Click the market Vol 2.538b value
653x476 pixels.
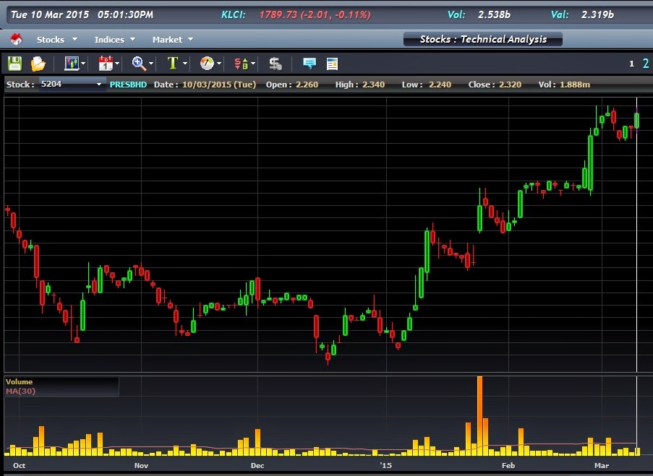point(494,14)
